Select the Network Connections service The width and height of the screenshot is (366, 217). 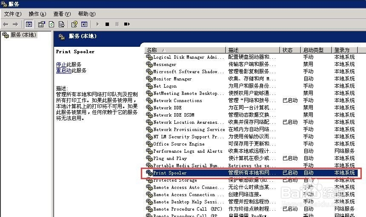coord(177,100)
